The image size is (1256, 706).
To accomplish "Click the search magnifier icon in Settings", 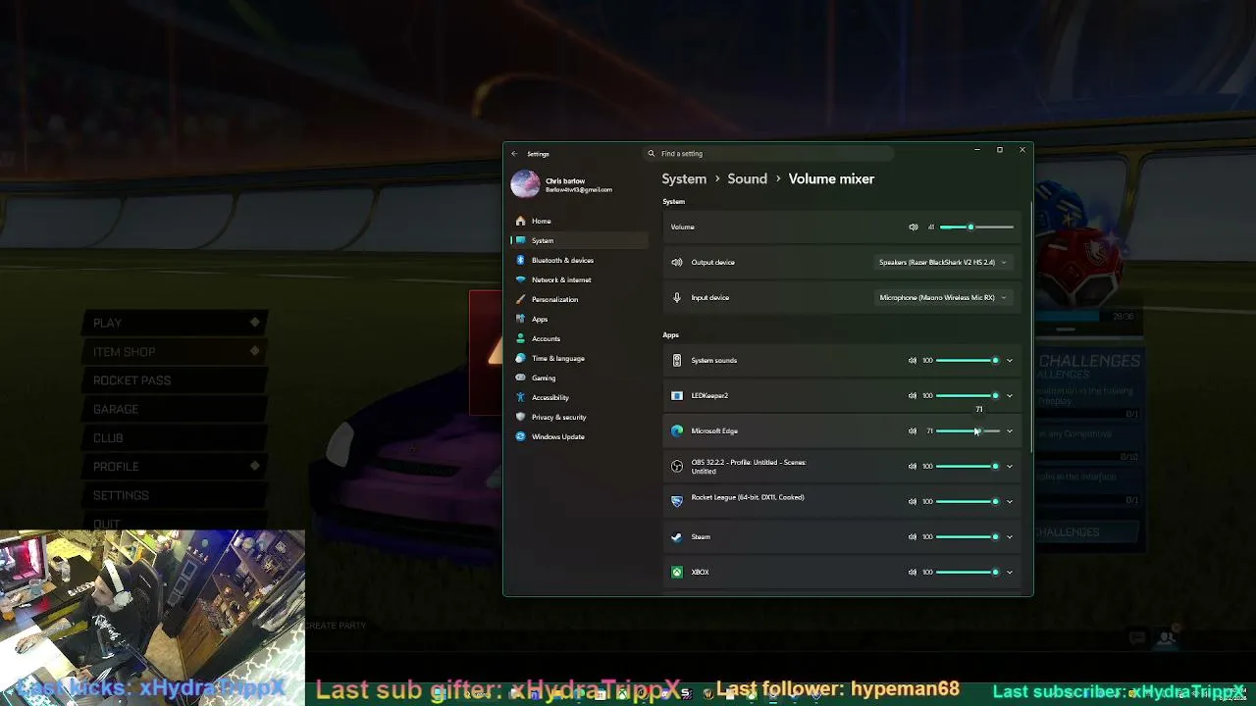I will coord(652,154).
